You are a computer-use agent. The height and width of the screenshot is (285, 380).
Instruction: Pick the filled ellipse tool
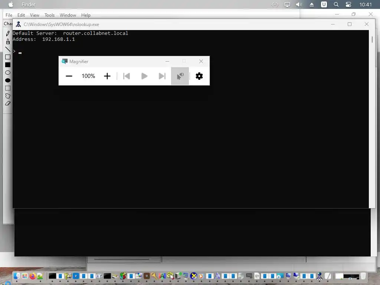[x=8, y=80]
